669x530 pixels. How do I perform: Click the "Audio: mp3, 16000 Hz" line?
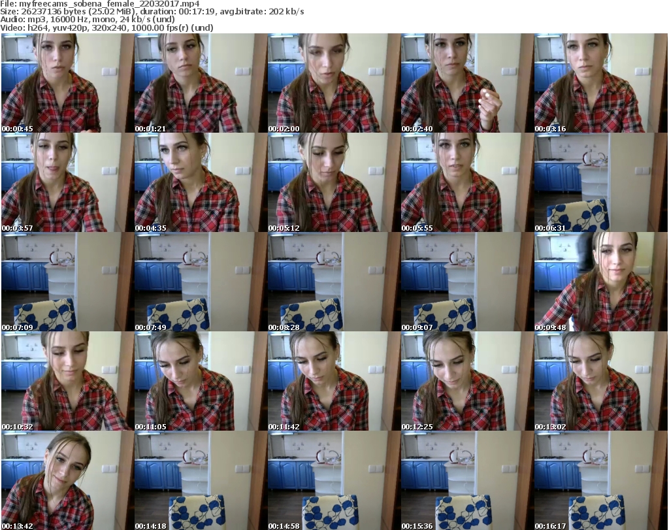tap(88, 20)
